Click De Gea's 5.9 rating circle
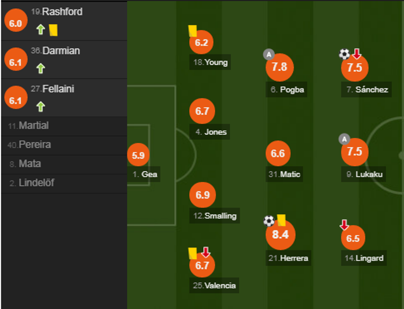Screen dimensions: 404x309 [138, 156]
